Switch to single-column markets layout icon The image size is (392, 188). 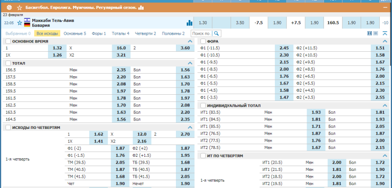pyautogui.click(x=375, y=33)
